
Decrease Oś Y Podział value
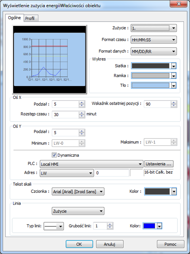click(x=82, y=134)
